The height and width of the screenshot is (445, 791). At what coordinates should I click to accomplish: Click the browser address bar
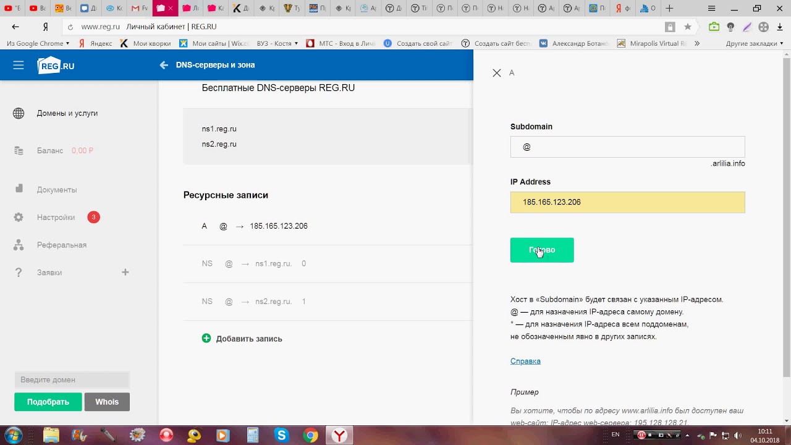tap(365, 27)
